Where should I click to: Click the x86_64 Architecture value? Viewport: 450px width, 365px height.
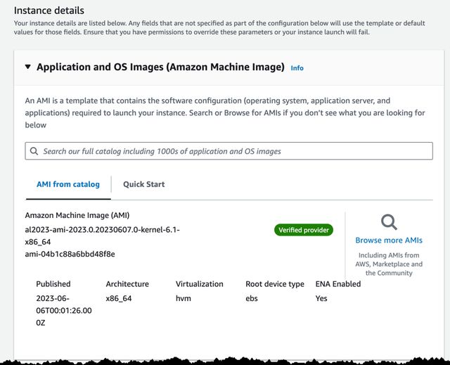[119, 298]
